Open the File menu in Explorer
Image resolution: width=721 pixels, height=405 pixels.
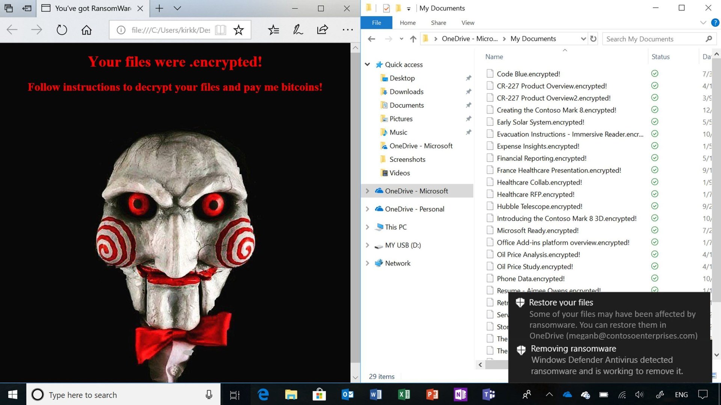click(x=376, y=23)
